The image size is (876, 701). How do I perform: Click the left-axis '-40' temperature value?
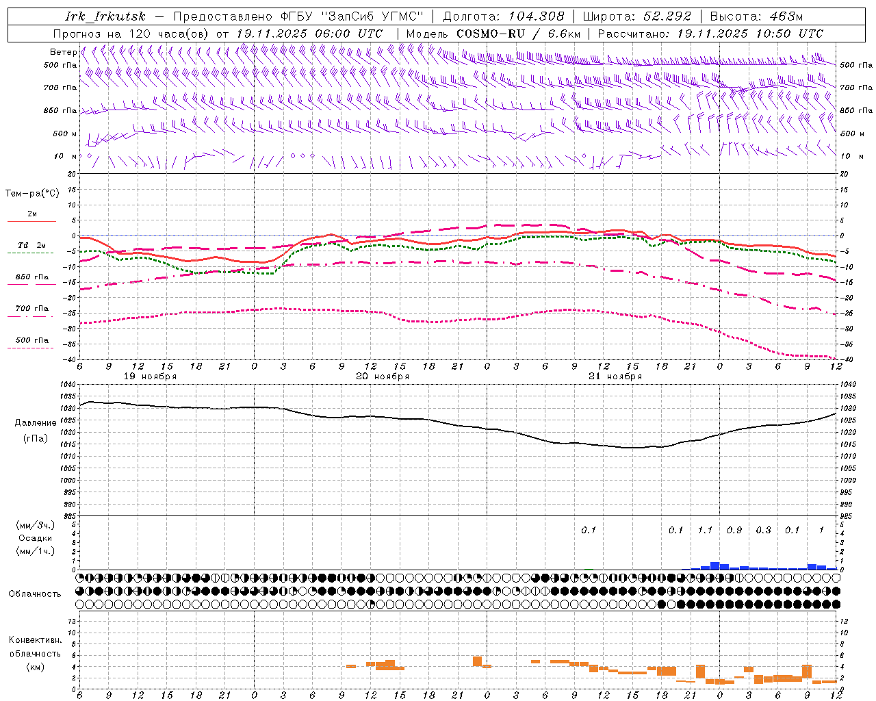point(69,360)
